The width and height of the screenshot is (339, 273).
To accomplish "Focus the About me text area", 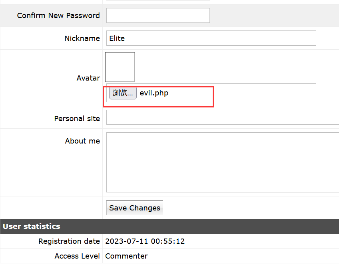I will click(222, 162).
